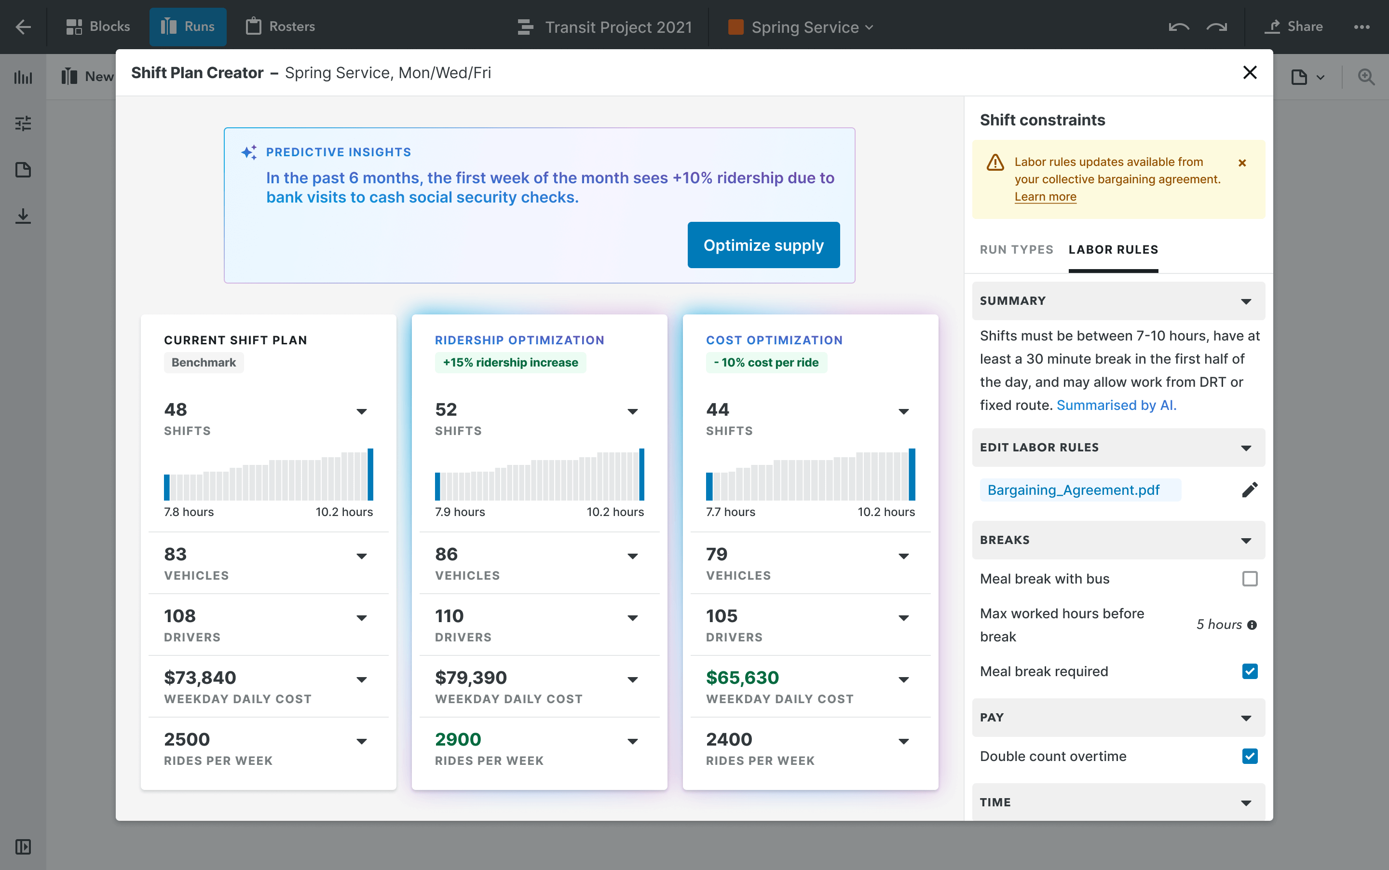This screenshot has width=1389, height=870.
Task: Click the undo arrow icon
Action: [1178, 27]
